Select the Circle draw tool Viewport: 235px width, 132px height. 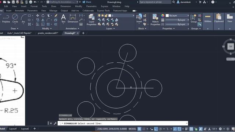tap(15, 18)
